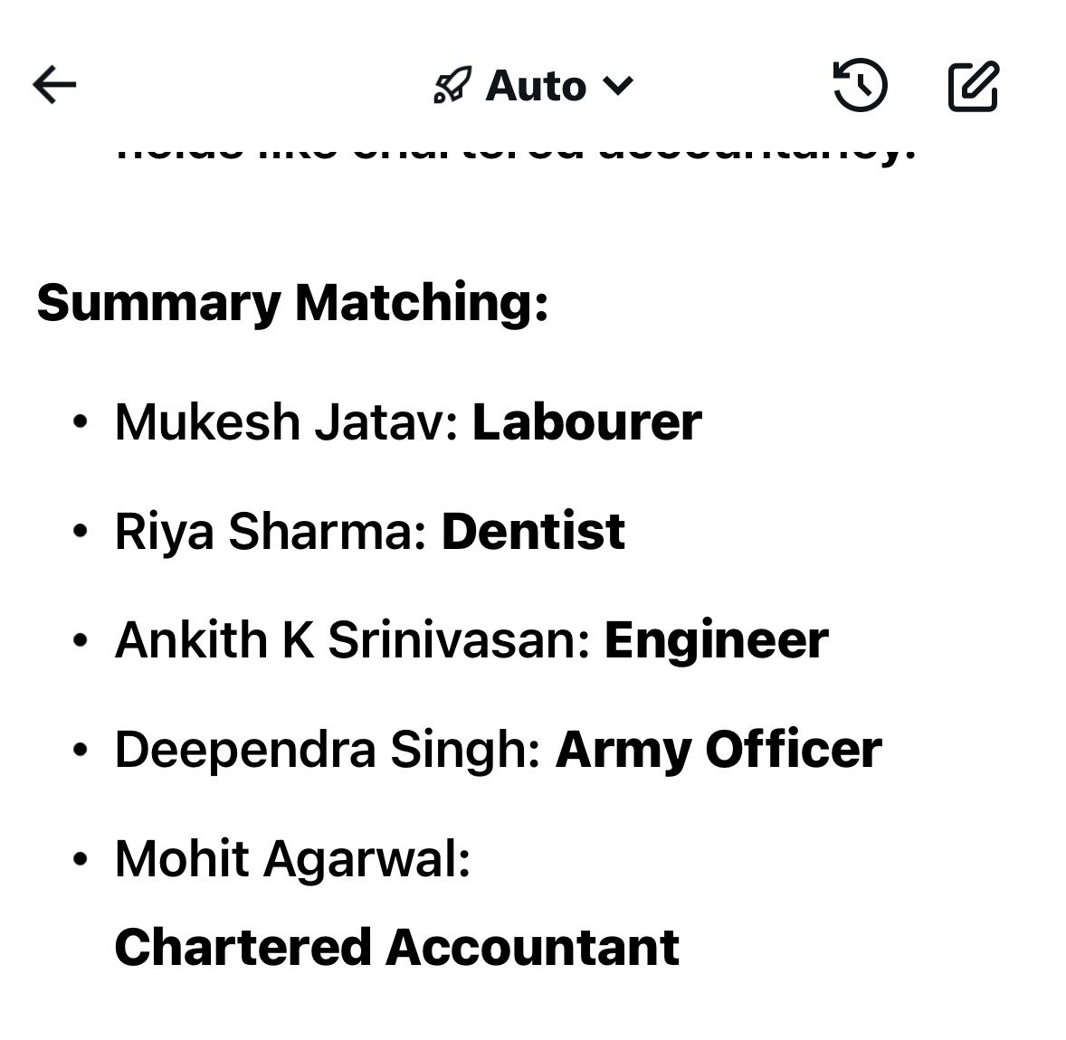Image resolution: width=1066 pixels, height=1040 pixels.
Task: Click the bold word Labourer
Action: pyautogui.click(x=586, y=421)
